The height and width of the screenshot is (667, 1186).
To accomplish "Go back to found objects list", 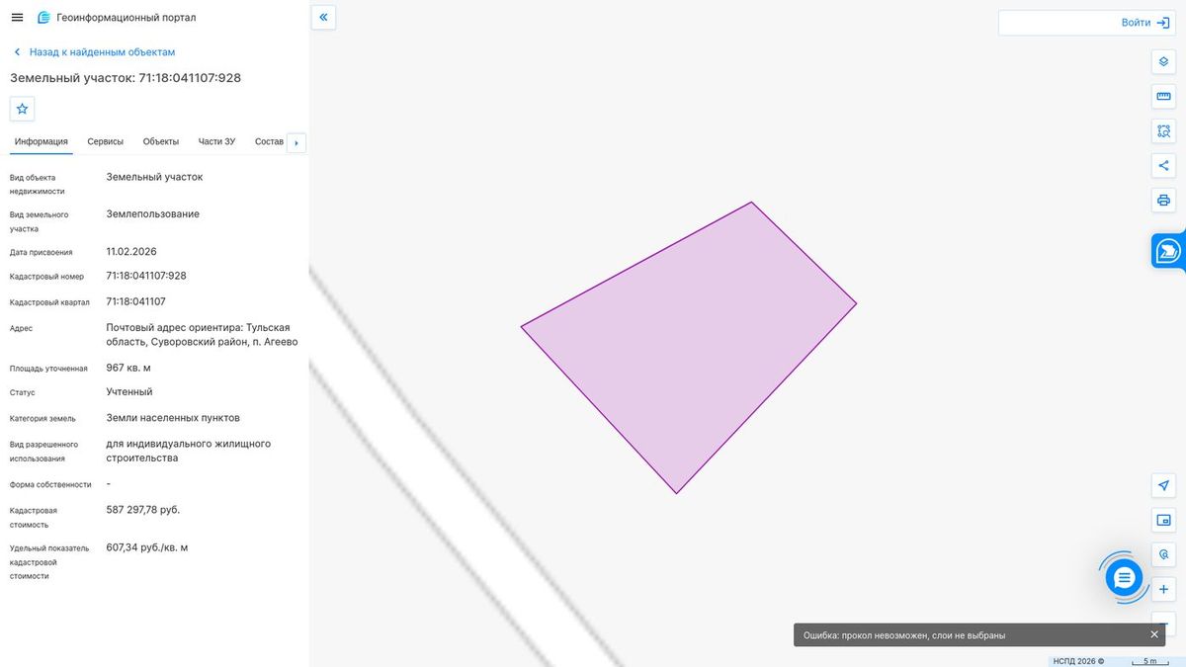I will 94,51.
